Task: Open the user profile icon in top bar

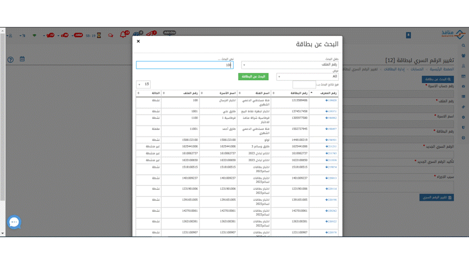Action: pyautogui.click(x=10, y=35)
